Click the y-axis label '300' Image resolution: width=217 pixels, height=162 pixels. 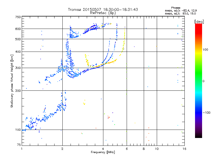pos(18,68)
